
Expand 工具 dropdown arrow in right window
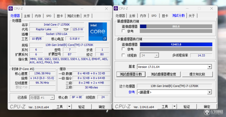174,107
